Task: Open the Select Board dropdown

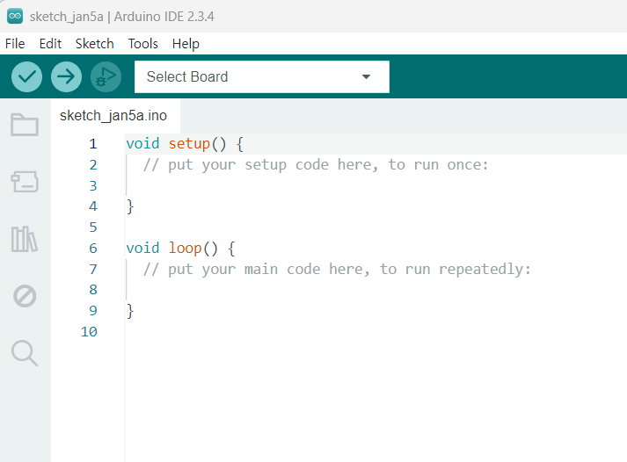Action: tap(261, 76)
